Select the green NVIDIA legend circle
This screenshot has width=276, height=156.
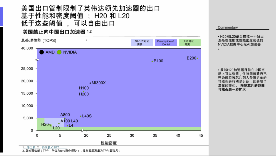59,52
